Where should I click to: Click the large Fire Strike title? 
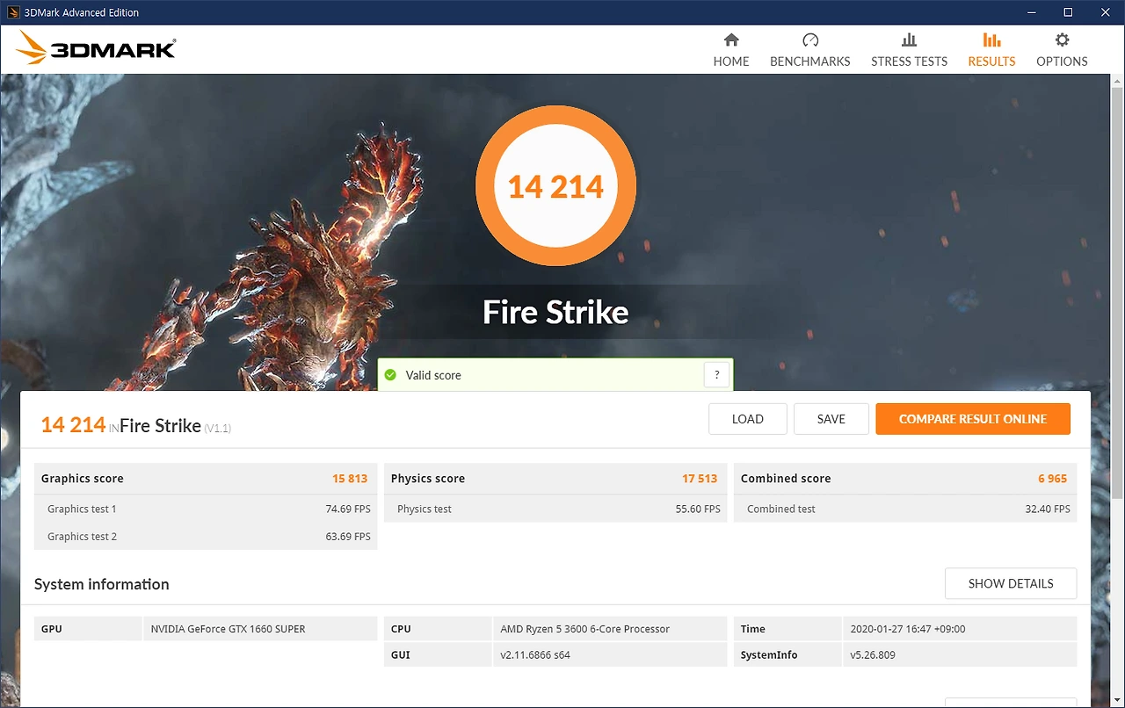[555, 312]
